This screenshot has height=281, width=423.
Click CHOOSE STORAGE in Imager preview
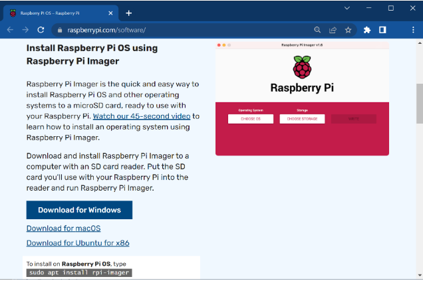302,119
